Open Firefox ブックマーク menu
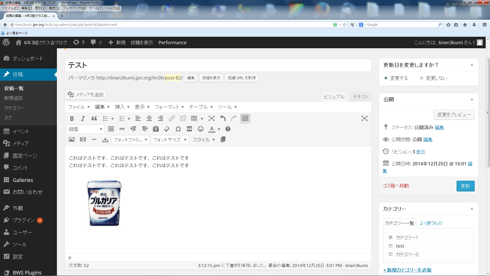Viewport: 490px width, 276px height. 74,8
